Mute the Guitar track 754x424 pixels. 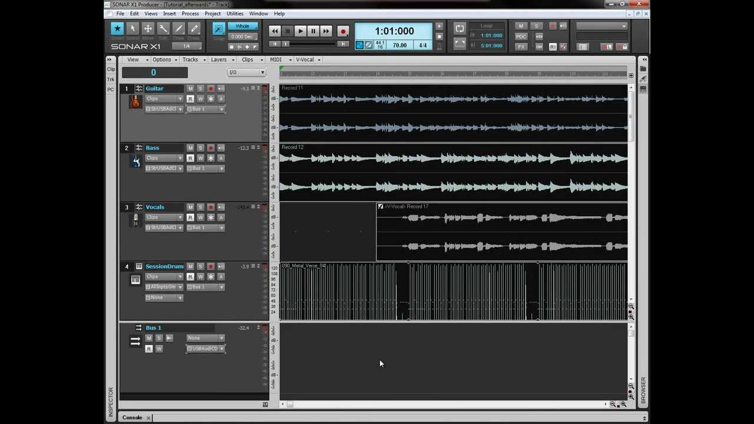[x=190, y=89]
